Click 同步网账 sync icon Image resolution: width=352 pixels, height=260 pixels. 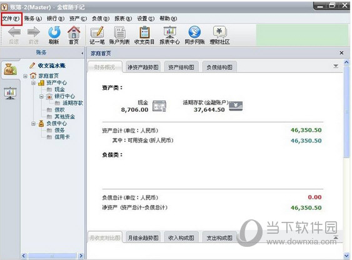pyautogui.click(x=194, y=32)
